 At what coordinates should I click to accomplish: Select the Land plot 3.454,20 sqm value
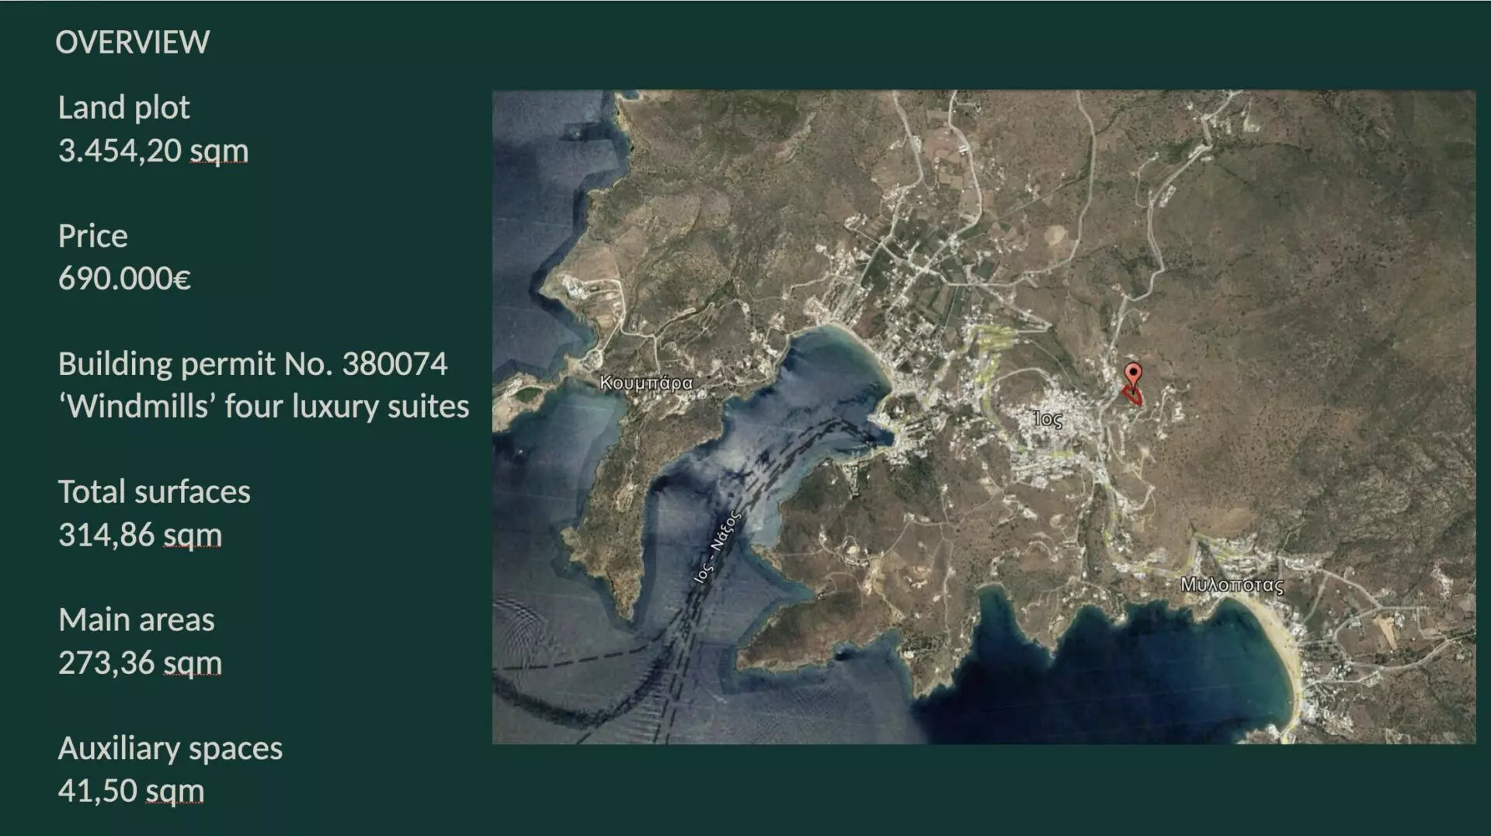click(152, 149)
